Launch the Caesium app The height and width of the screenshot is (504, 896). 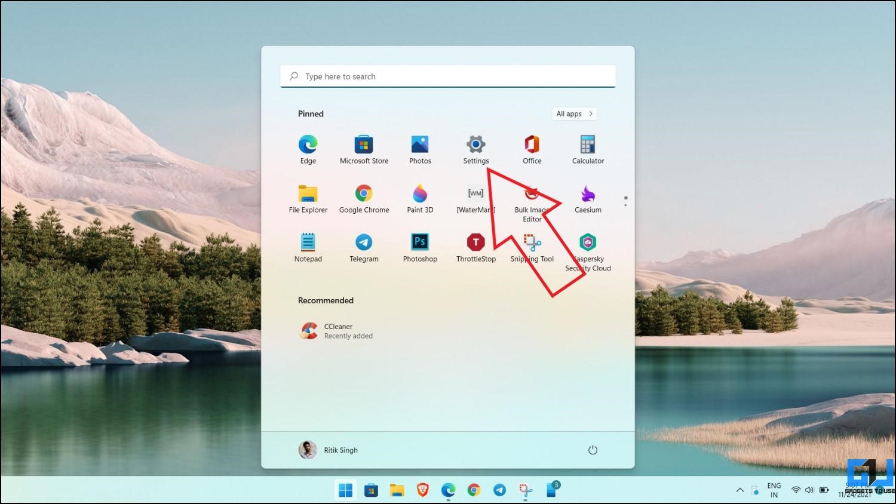(588, 199)
